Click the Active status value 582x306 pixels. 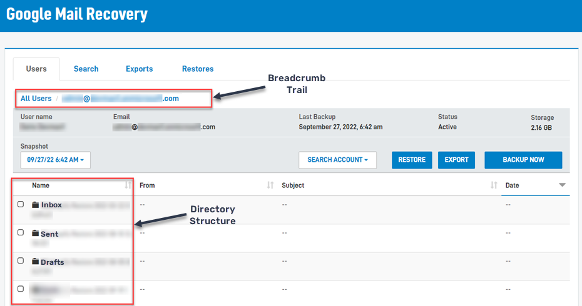coord(447,127)
